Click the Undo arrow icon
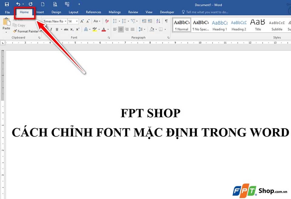The width and height of the screenshot is (291, 199). point(18,4)
